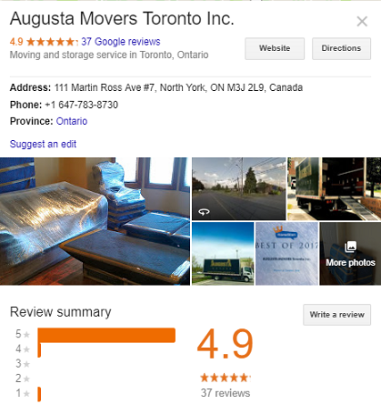The image size is (381, 414).
Task: Open the Ontario province link
Action: pyautogui.click(x=72, y=121)
